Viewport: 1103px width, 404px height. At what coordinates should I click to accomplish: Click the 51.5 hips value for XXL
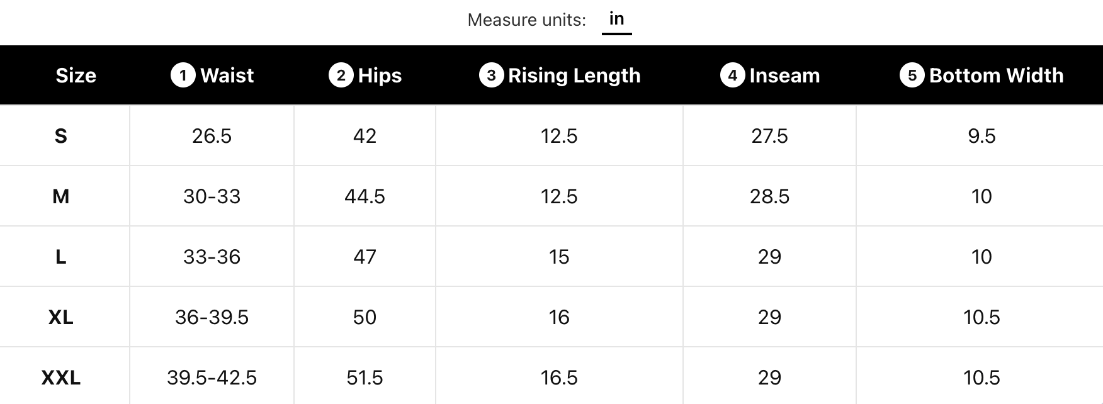click(x=365, y=378)
